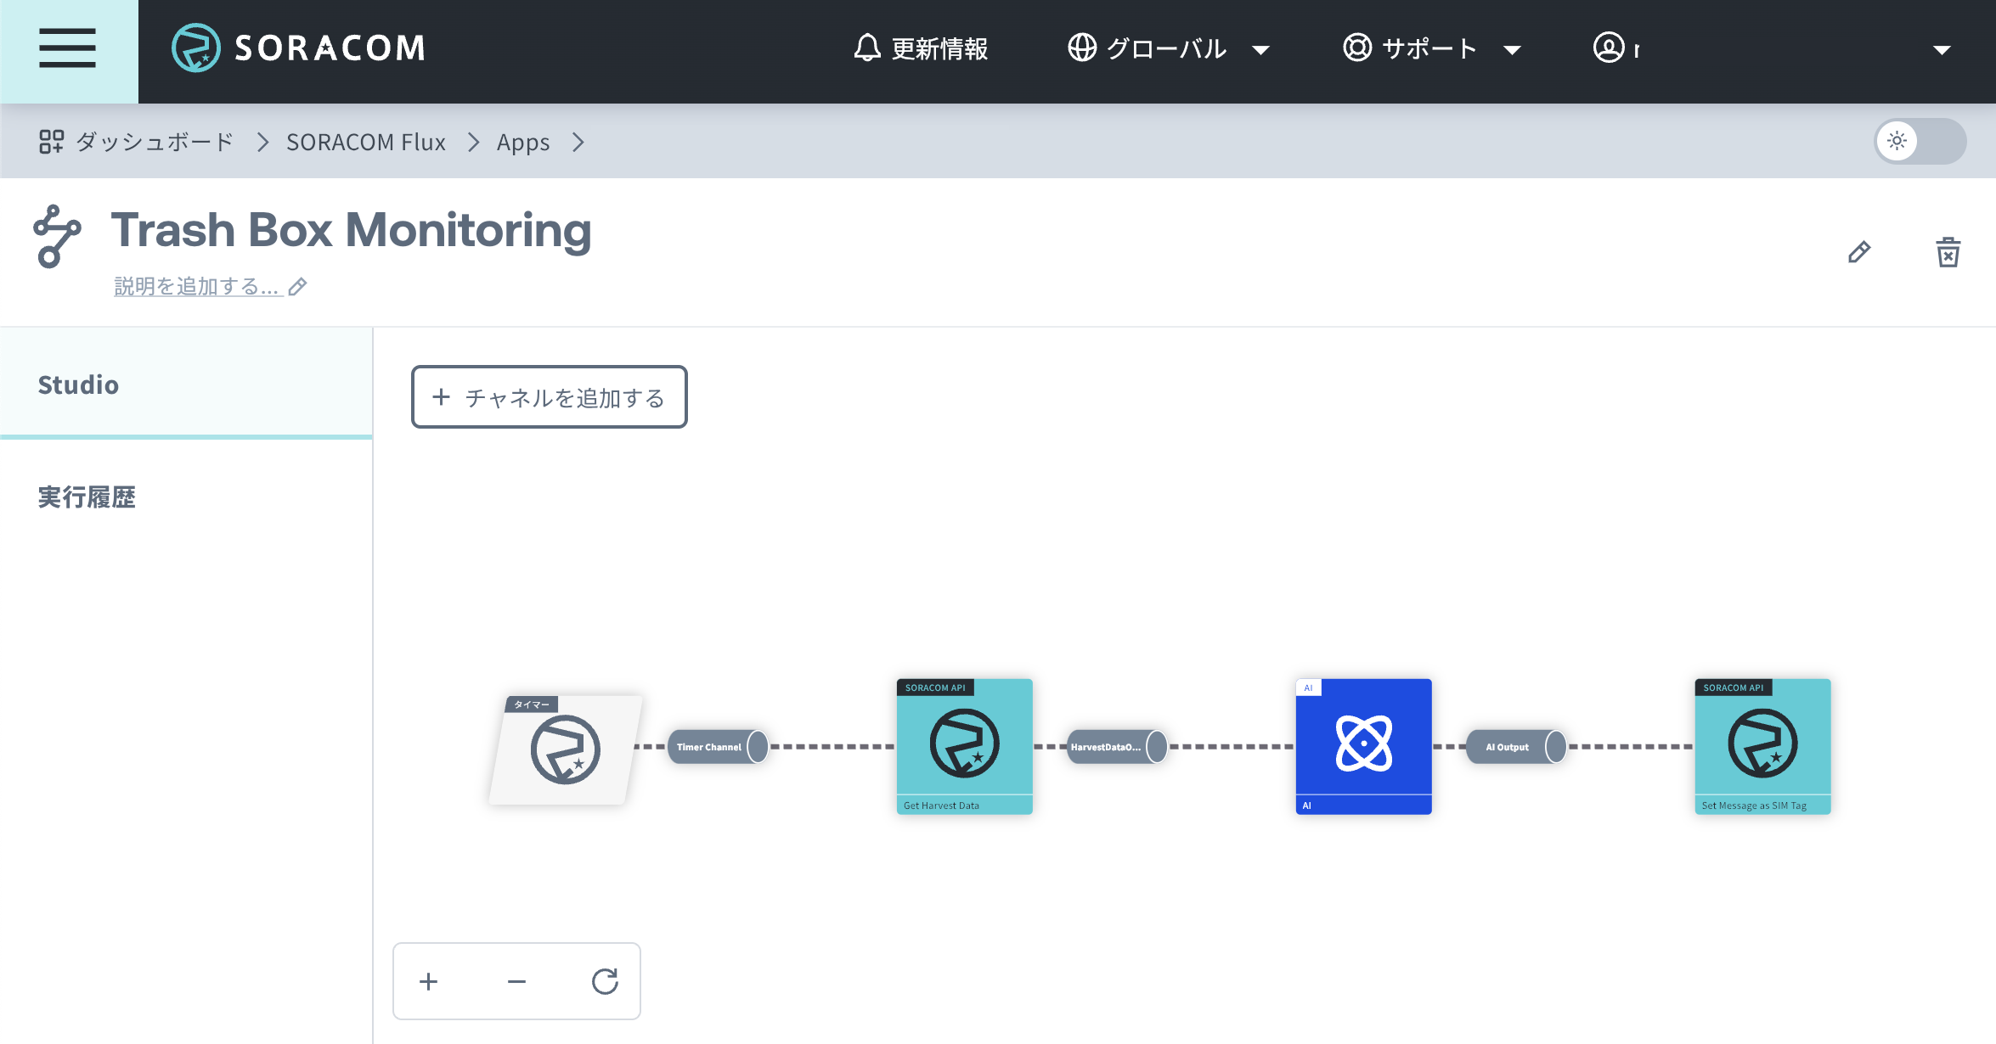This screenshot has height=1044, width=1996.
Task: Open the blue AI action node
Action: coord(1363,745)
